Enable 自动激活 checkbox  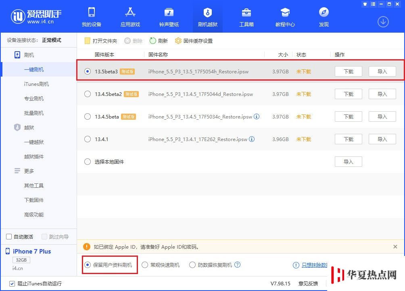(9, 237)
